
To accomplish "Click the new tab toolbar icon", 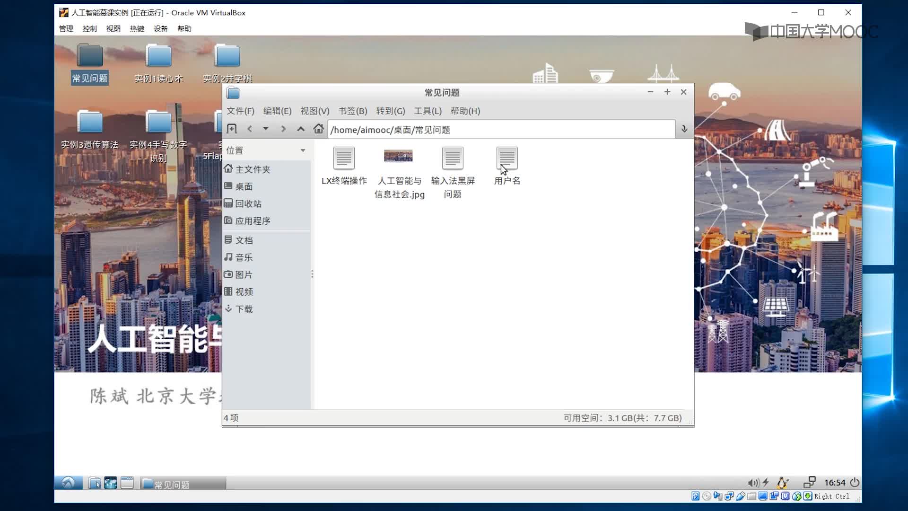I will coord(232,129).
